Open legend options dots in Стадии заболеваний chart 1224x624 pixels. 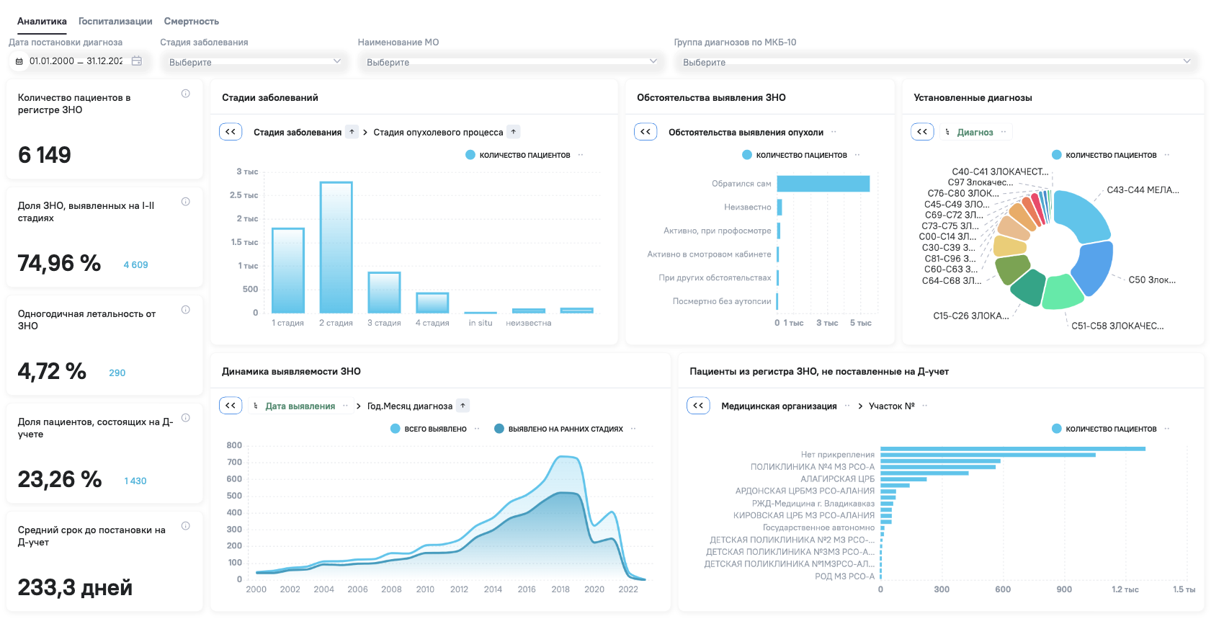(x=581, y=155)
